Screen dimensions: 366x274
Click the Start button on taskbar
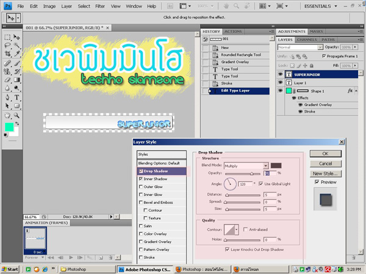[x=10, y=269]
